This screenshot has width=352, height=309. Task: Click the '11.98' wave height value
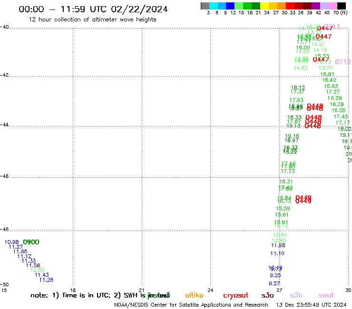tap(278, 246)
